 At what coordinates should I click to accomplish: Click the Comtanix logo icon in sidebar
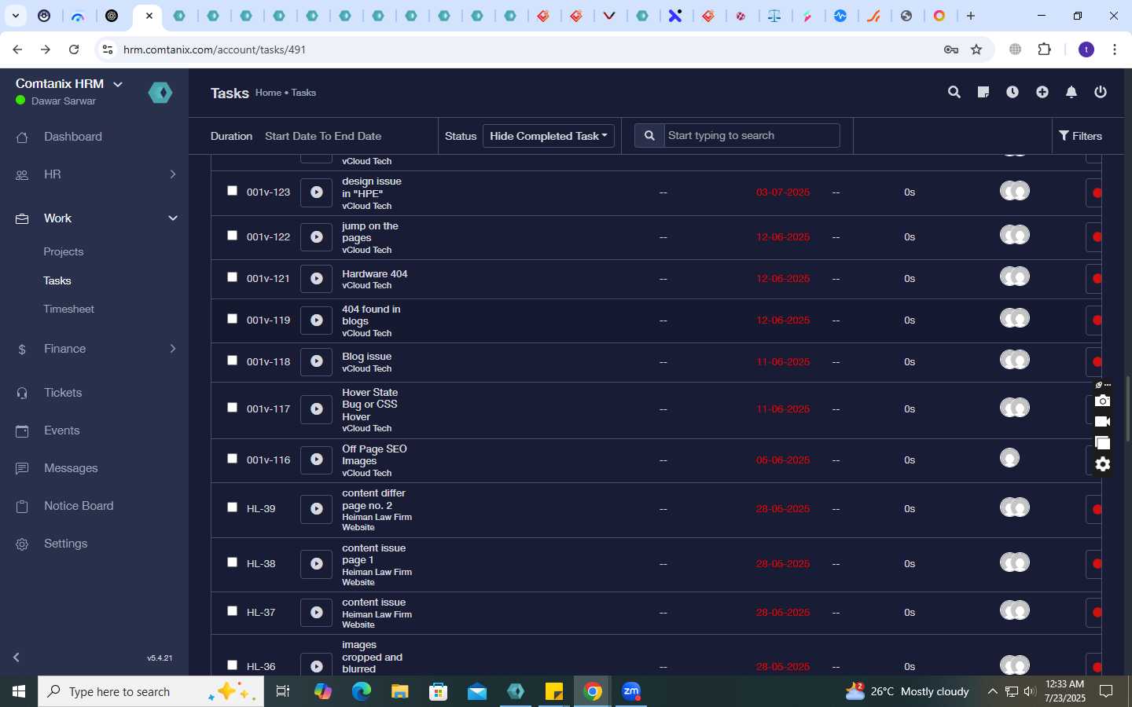tap(160, 93)
